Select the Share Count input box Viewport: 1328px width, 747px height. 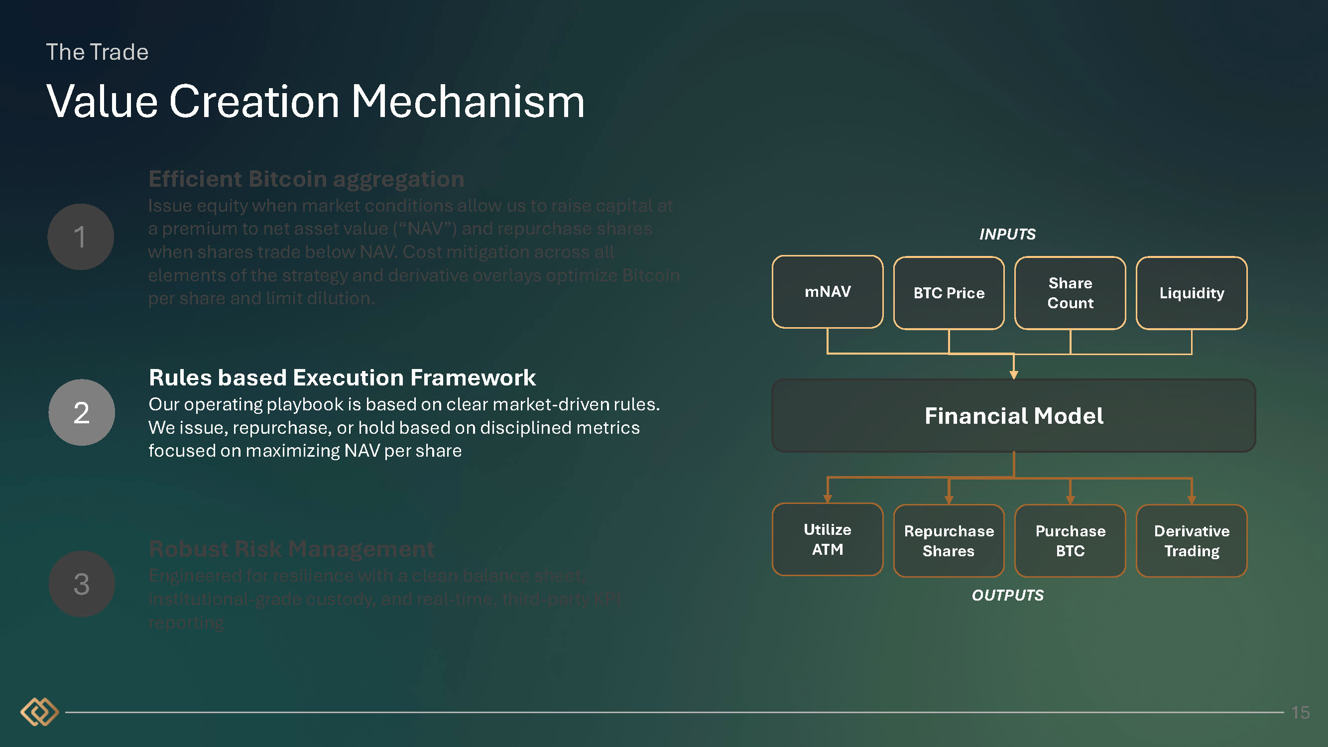click(x=1070, y=293)
